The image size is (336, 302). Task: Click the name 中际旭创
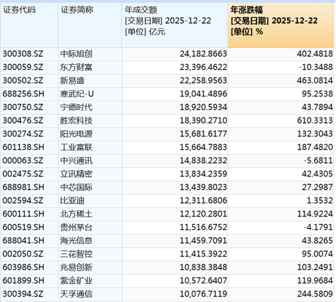pyautogui.click(x=76, y=54)
